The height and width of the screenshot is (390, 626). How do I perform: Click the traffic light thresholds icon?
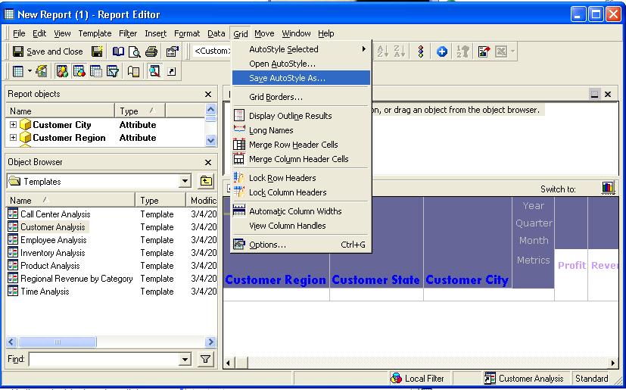click(420, 51)
